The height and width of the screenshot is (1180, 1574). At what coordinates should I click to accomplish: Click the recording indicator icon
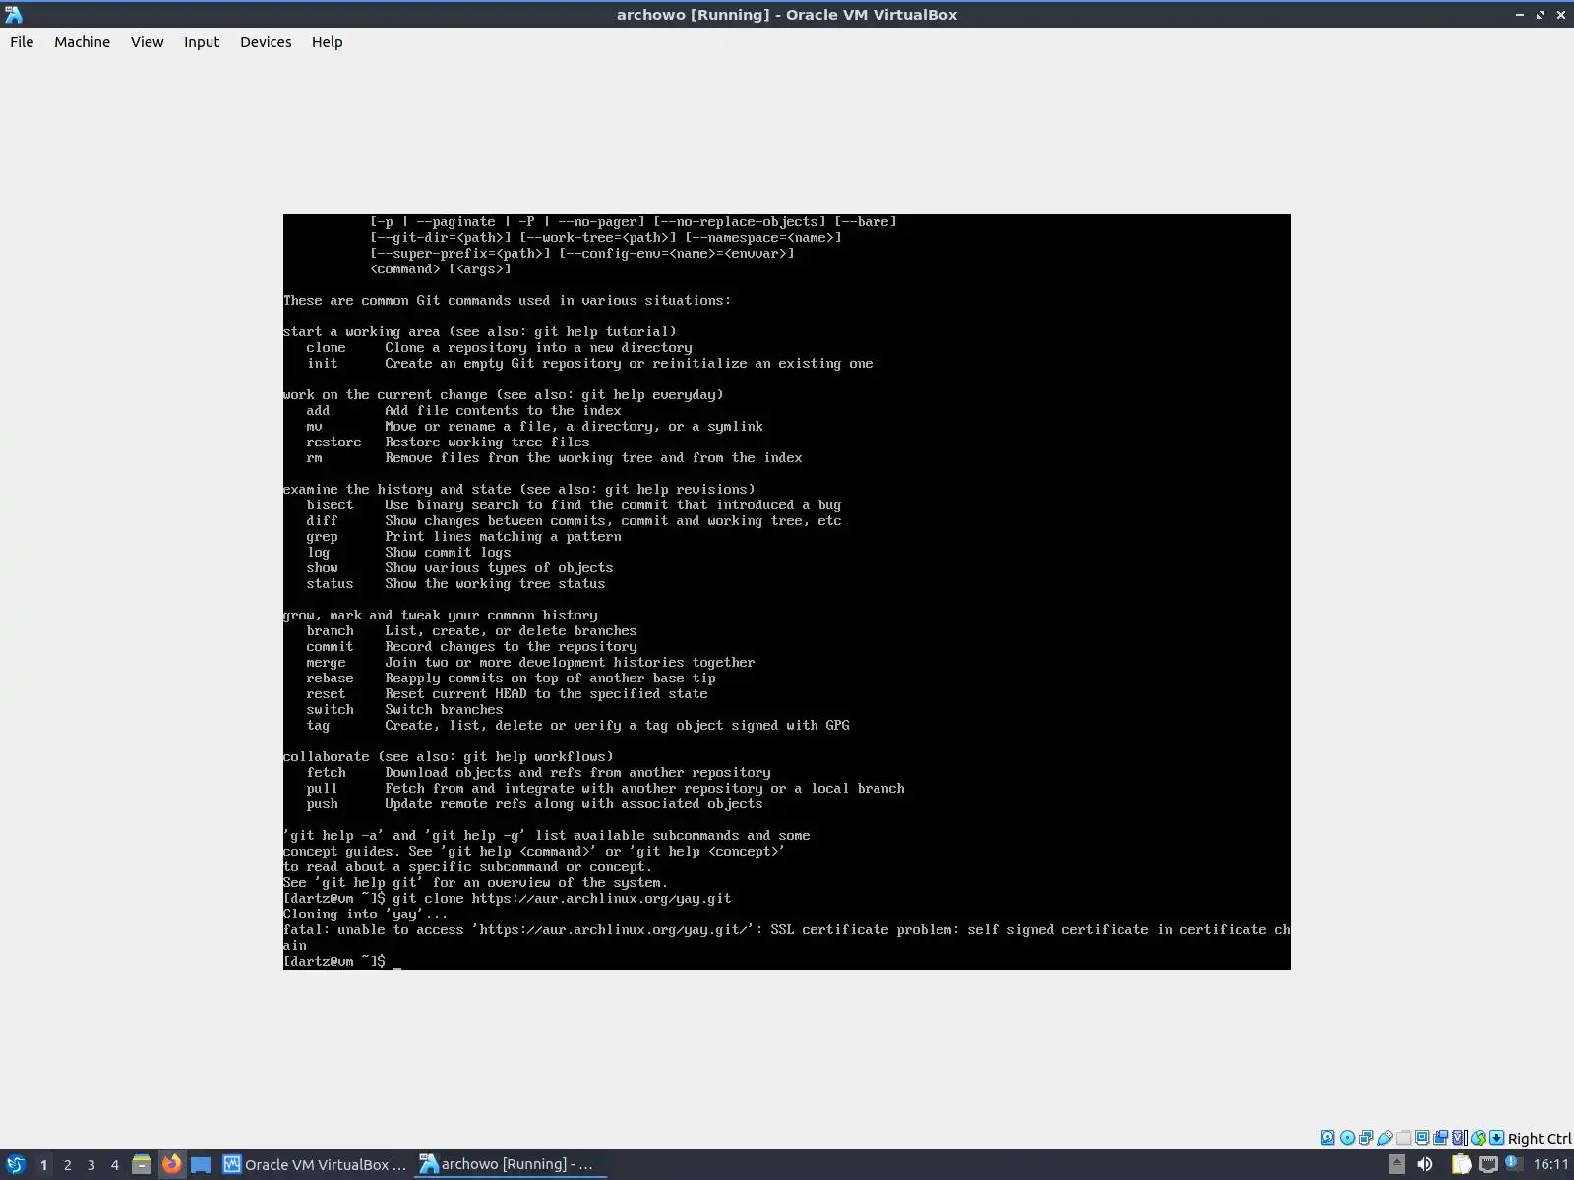[1440, 1138]
